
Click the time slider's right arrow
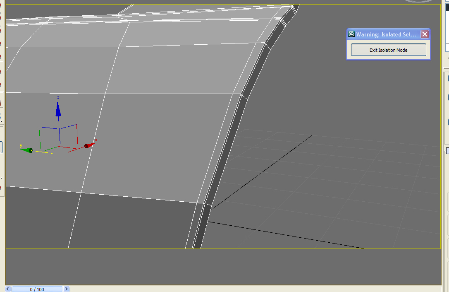click(x=67, y=289)
